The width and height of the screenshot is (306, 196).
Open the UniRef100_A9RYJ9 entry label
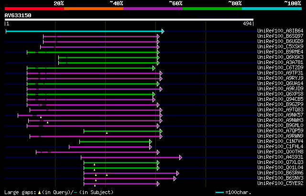click(x=280, y=78)
